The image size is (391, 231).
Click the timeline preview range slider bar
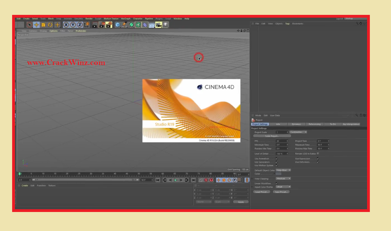[86, 180]
